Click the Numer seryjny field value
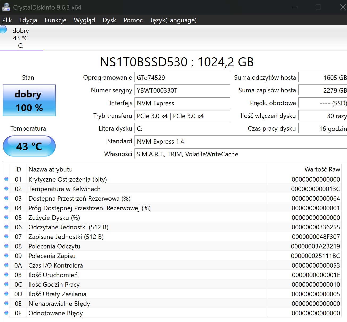347x322 pixels. point(182,91)
